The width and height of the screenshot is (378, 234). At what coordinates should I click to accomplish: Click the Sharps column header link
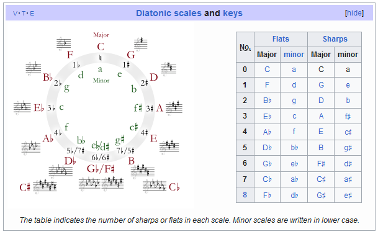pyautogui.click(x=335, y=39)
